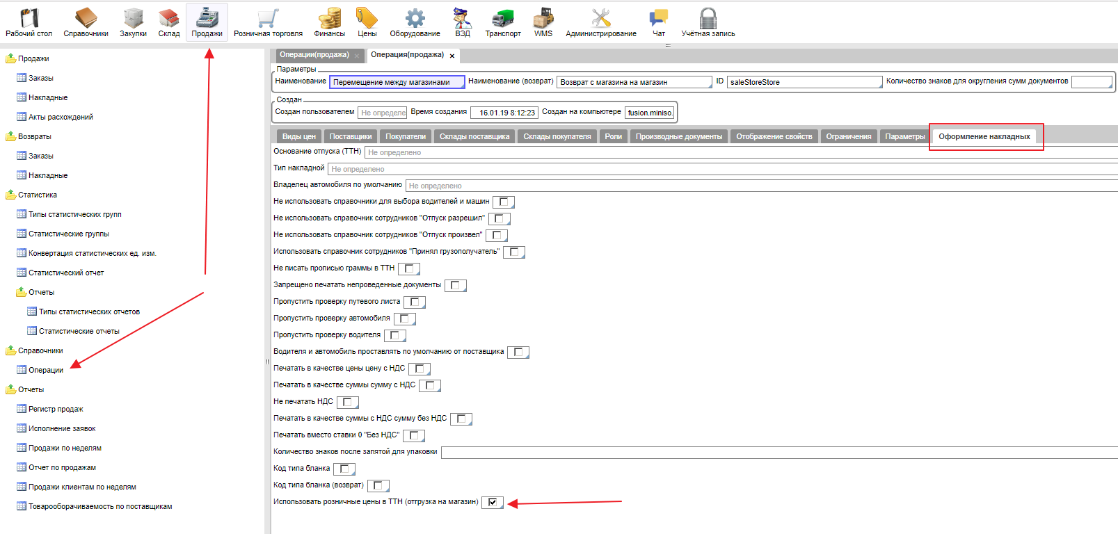Open the 'Ограничения' tab
This screenshot has width=1118, height=534.
tap(848, 137)
